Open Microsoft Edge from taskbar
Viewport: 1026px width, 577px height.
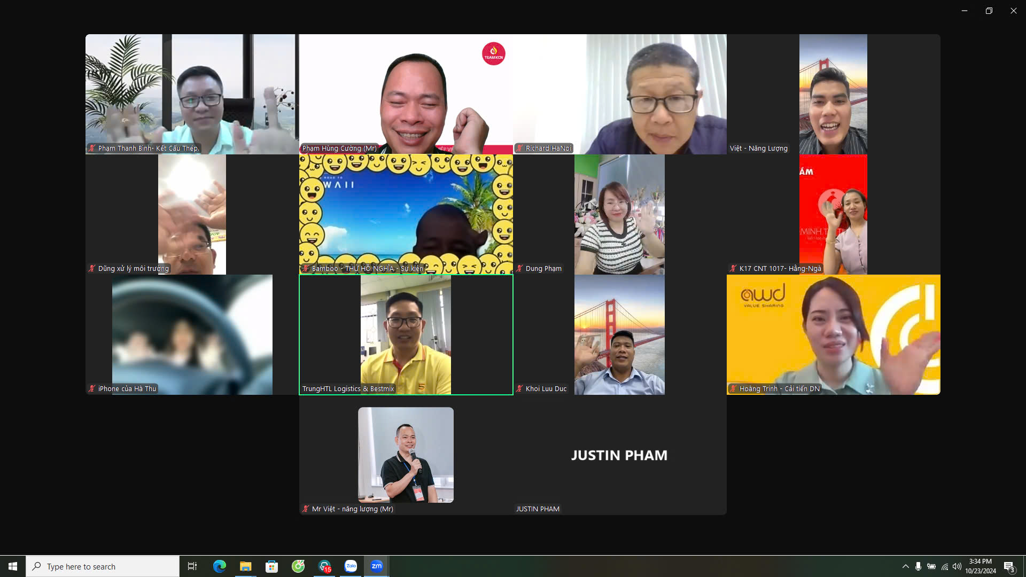click(219, 566)
